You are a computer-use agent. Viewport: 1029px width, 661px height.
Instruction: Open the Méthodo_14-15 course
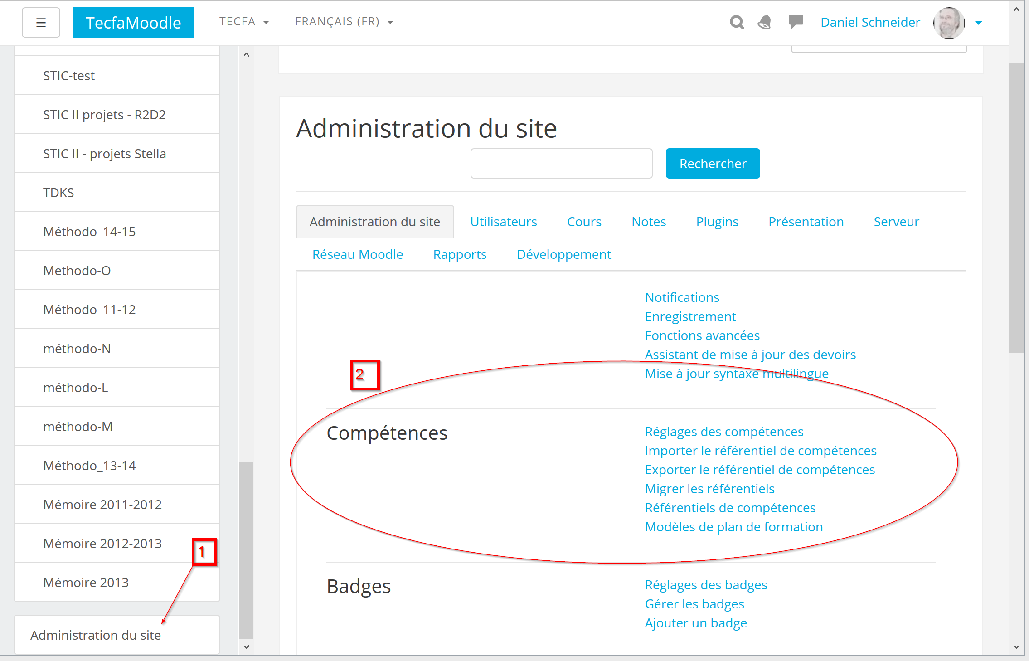tap(117, 232)
